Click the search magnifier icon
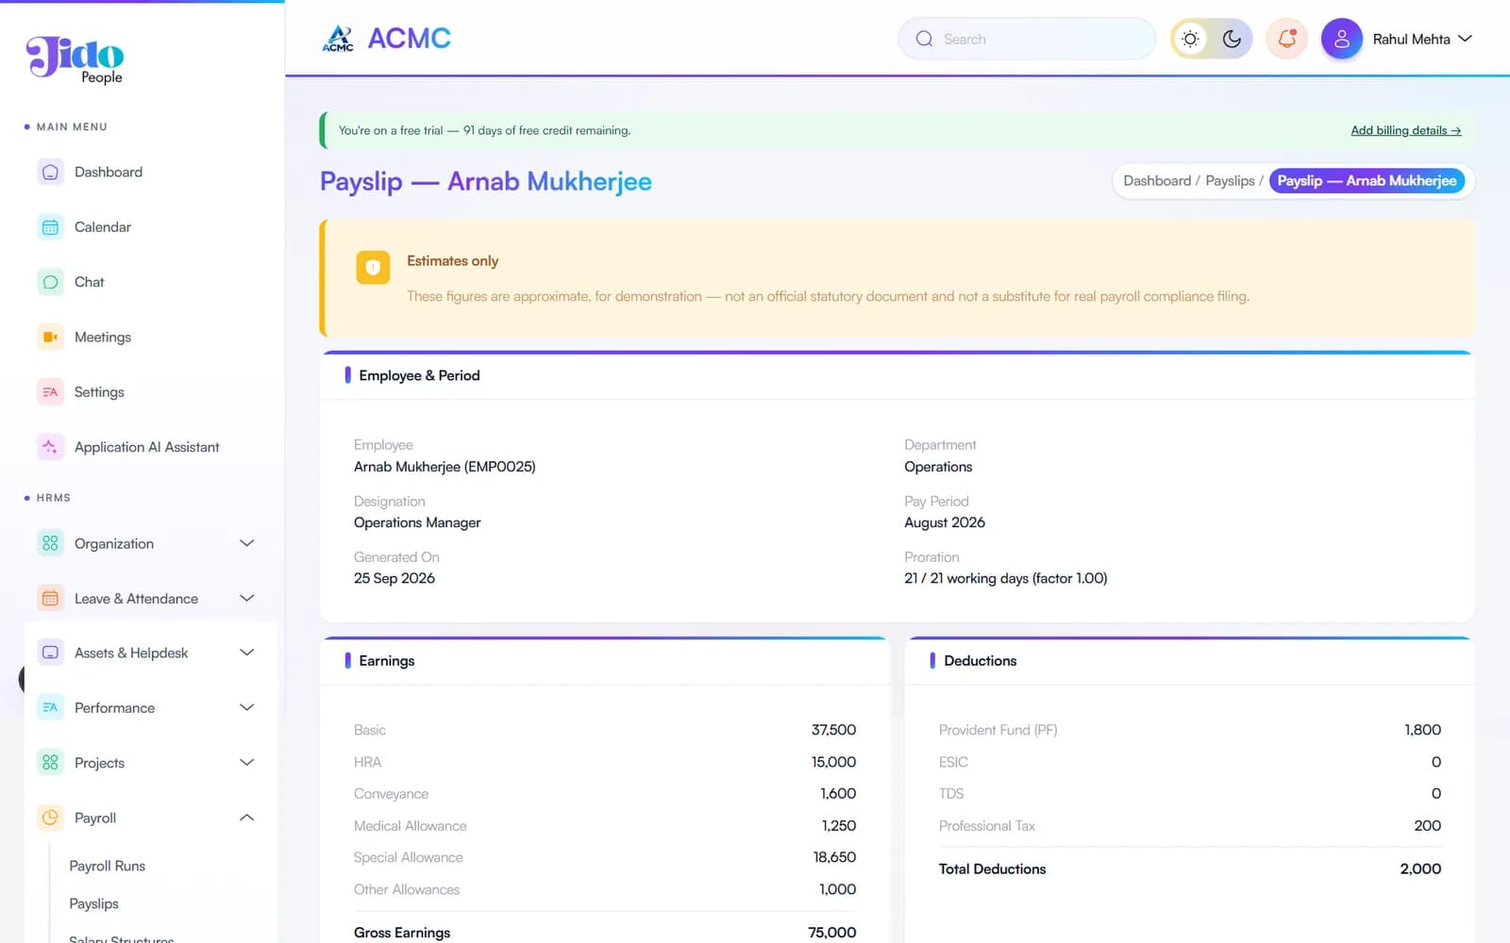1510x943 pixels. (x=924, y=39)
